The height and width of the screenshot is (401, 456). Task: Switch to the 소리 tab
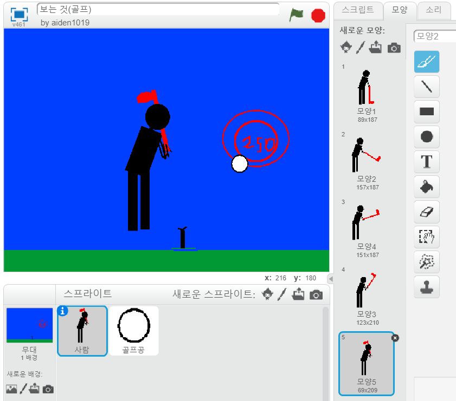pyautogui.click(x=433, y=10)
